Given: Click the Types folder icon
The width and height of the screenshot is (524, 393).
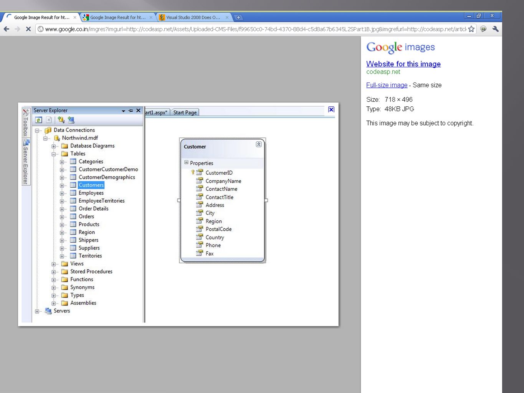Looking at the screenshot, I should pyautogui.click(x=64, y=295).
